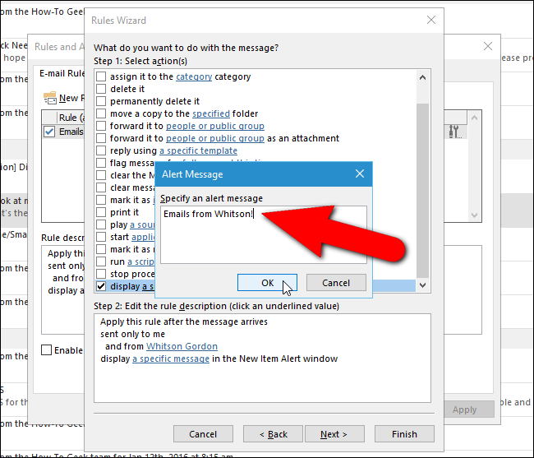Check the 'run a script' action

tap(101, 261)
